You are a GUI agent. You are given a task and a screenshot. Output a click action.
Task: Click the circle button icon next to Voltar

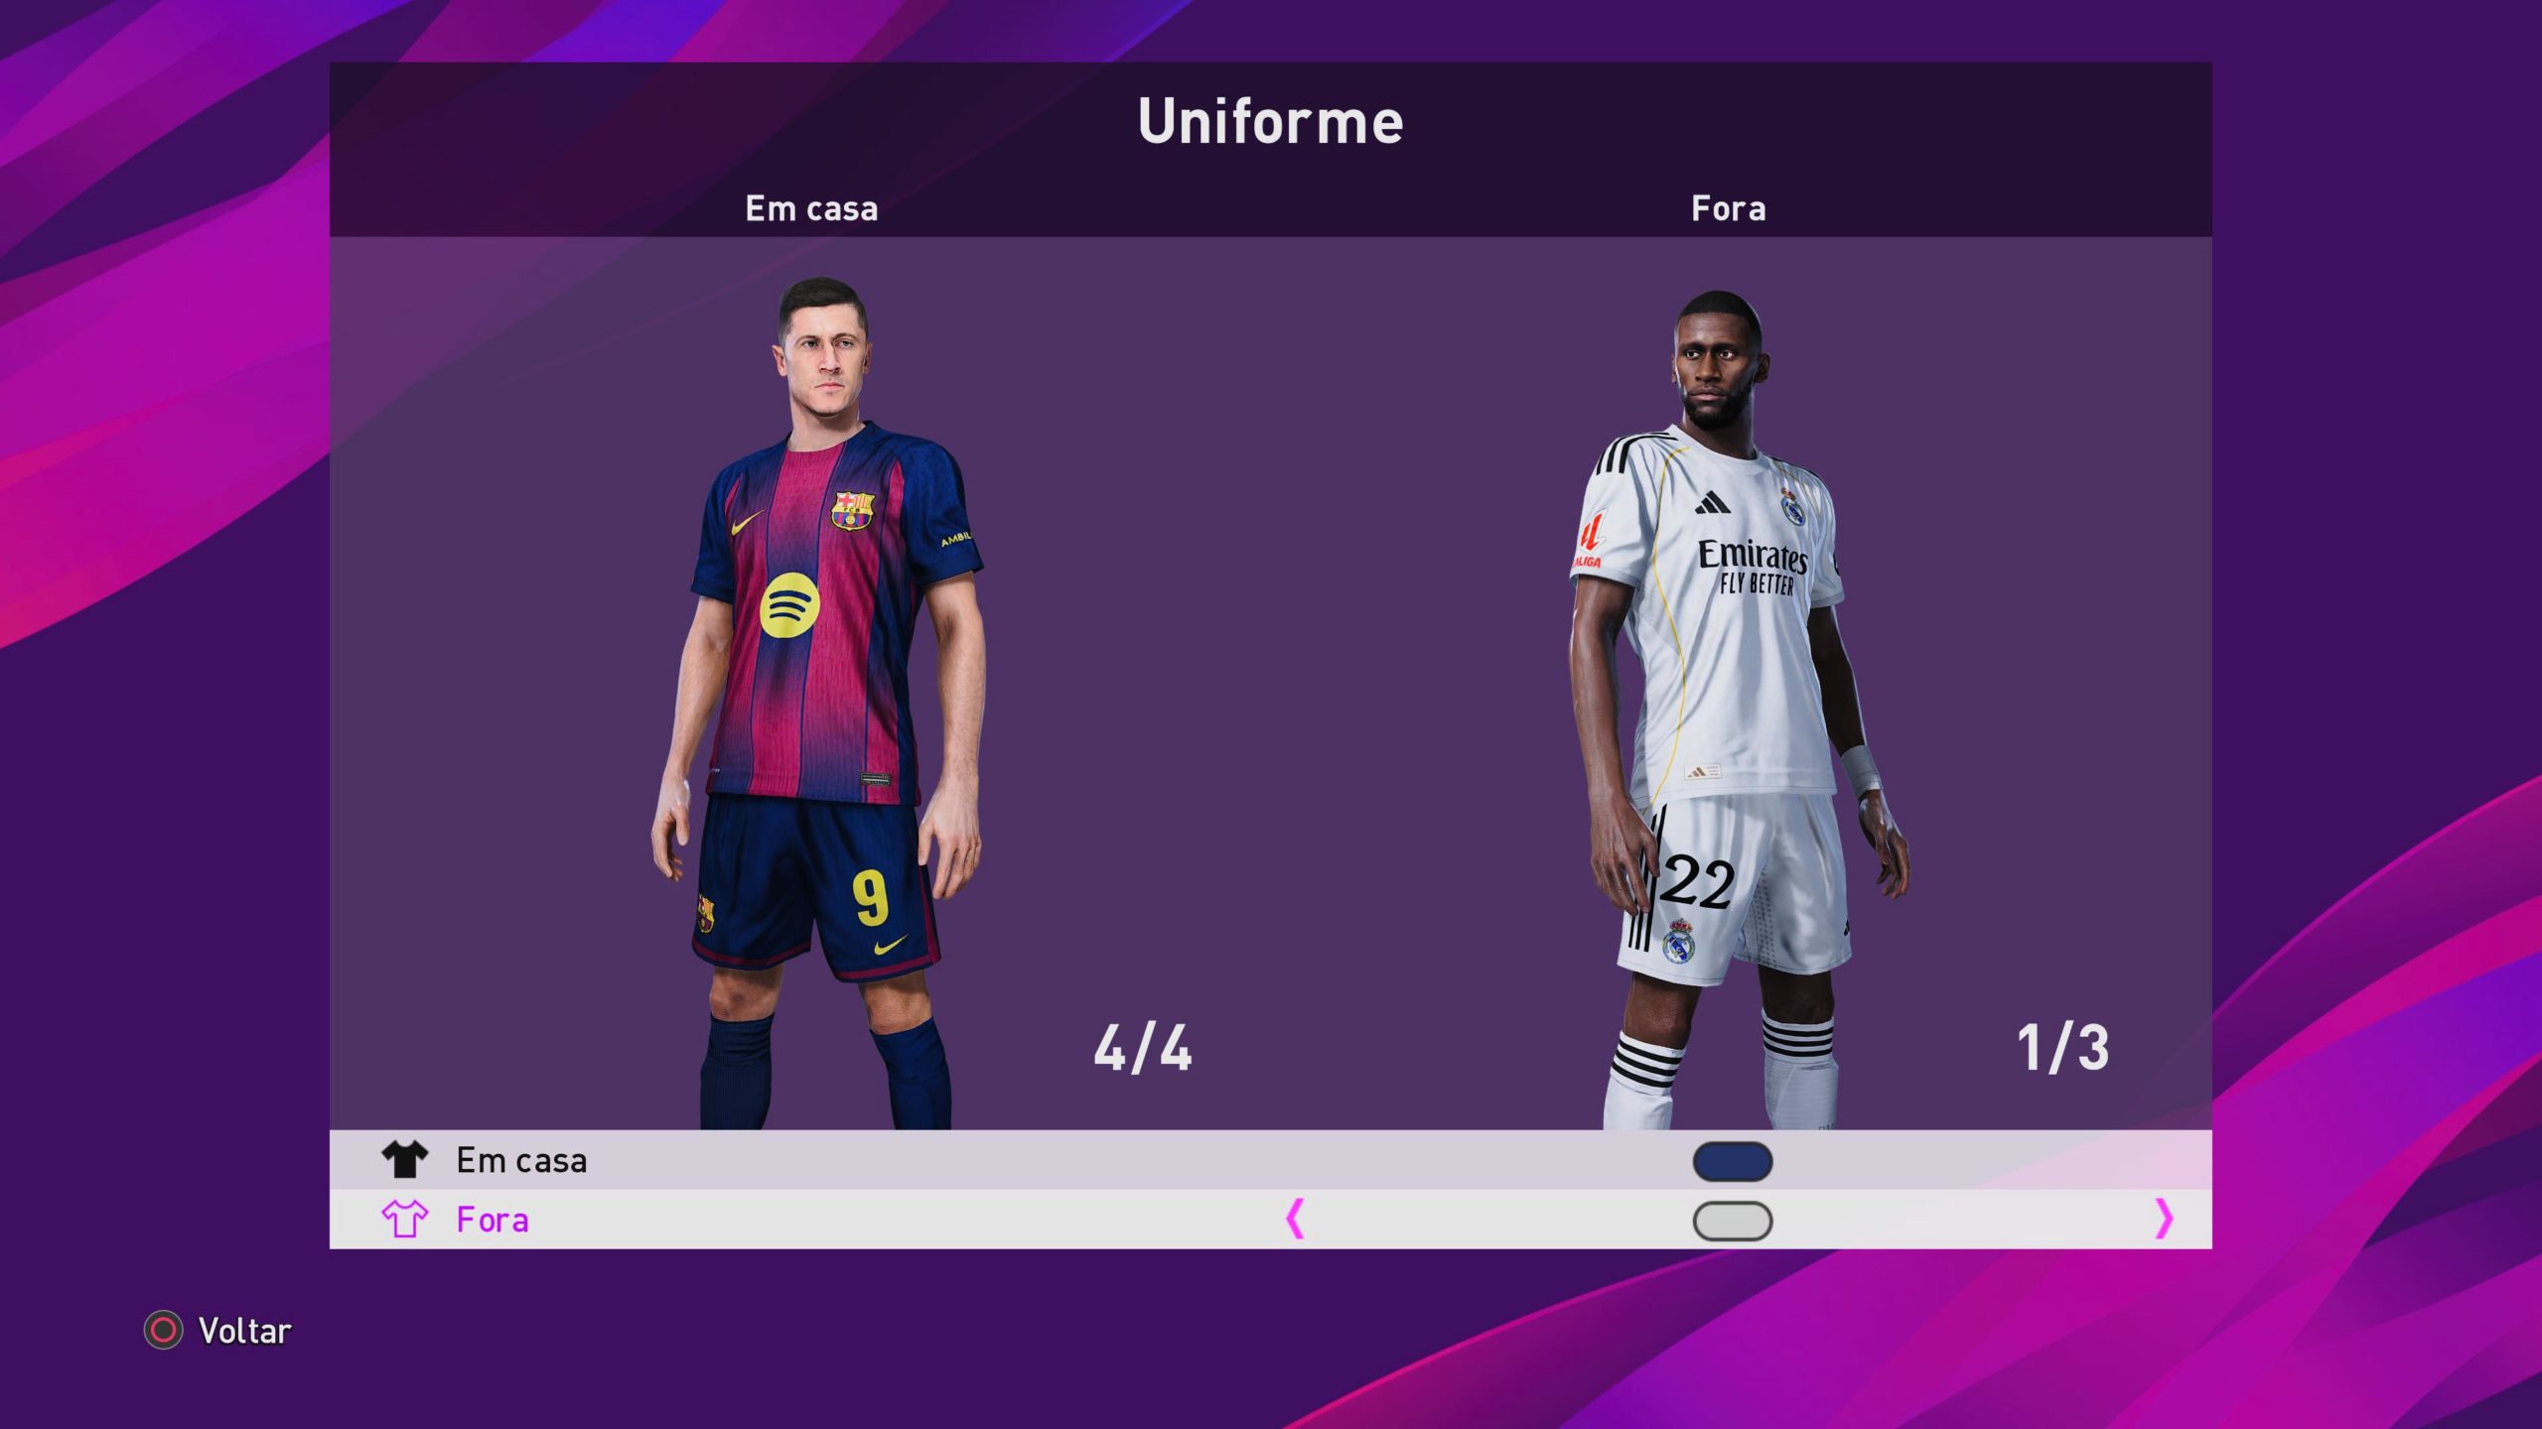[x=163, y=1330]
